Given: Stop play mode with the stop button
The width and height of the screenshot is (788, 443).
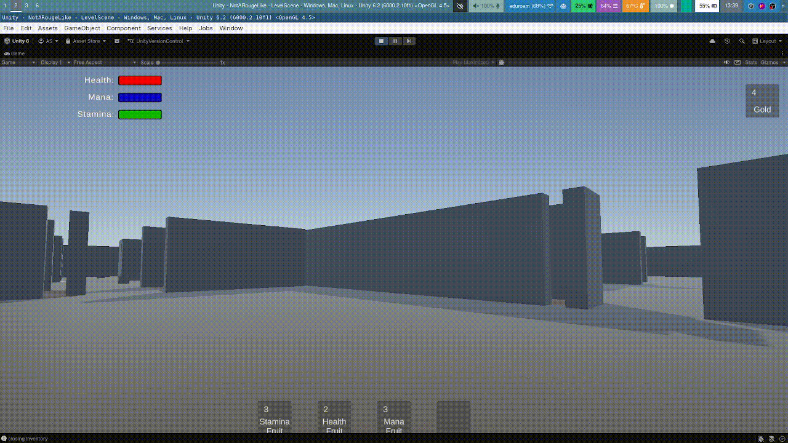Looking at the screenshot, I should (x=380, y=41).
